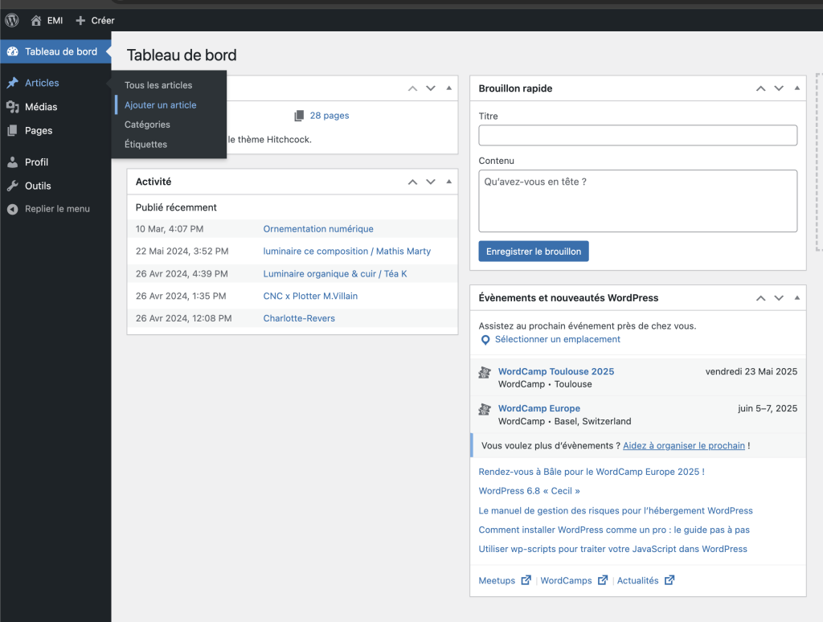
Task: Collapse Évènements et nouveautés WordPress panel
Action: (796, 297)
